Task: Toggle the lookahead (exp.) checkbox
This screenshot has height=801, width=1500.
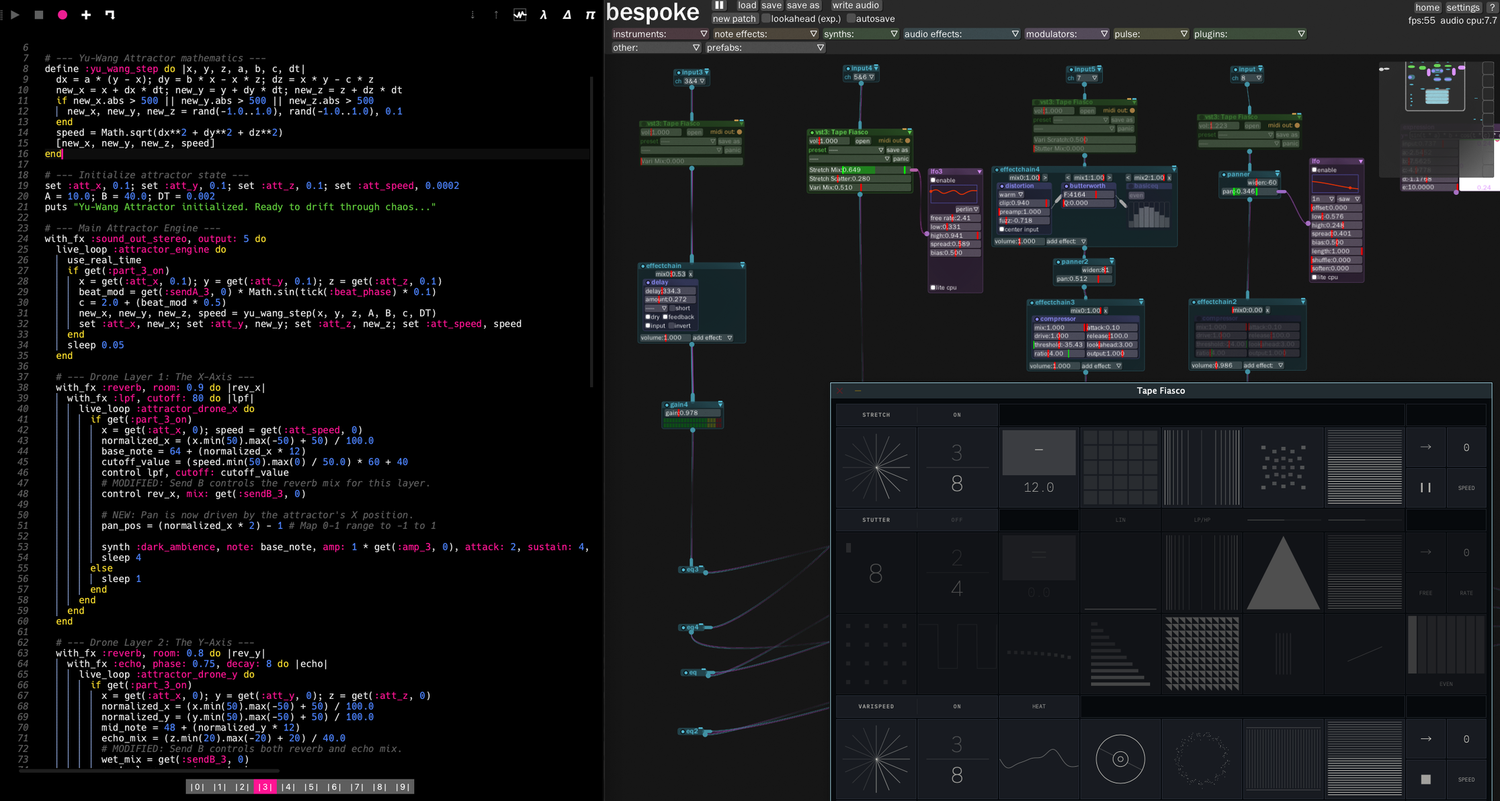Action: pyautogui.click(x=766, y=19)
